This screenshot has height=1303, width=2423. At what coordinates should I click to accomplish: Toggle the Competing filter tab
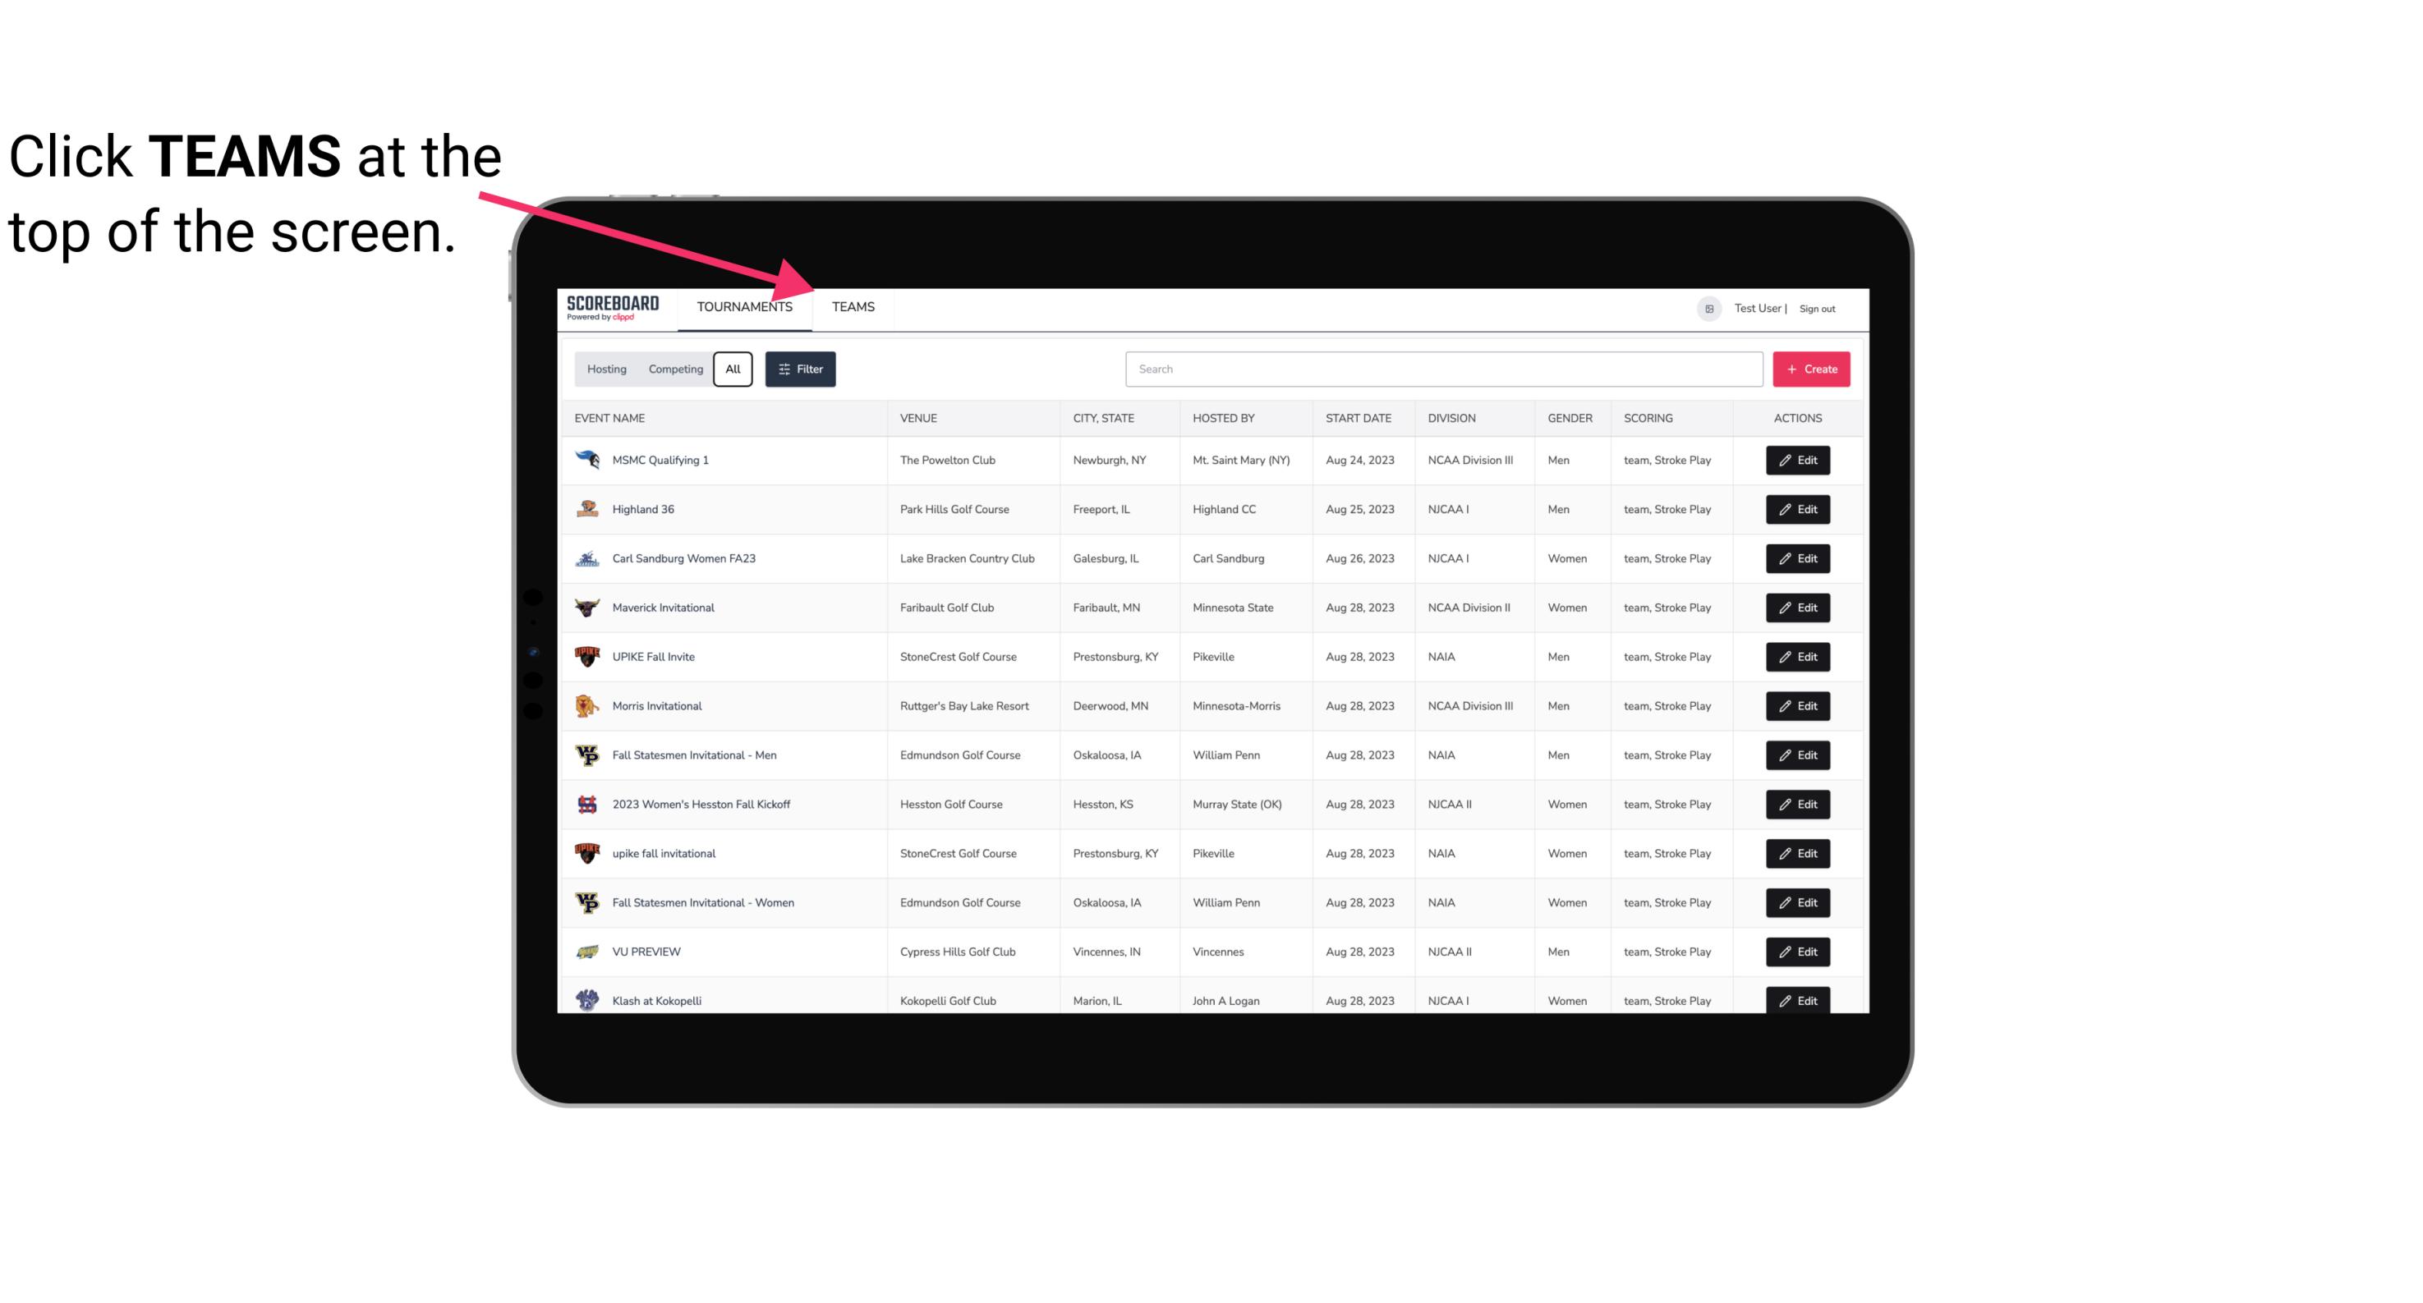[x=673, y=369]
